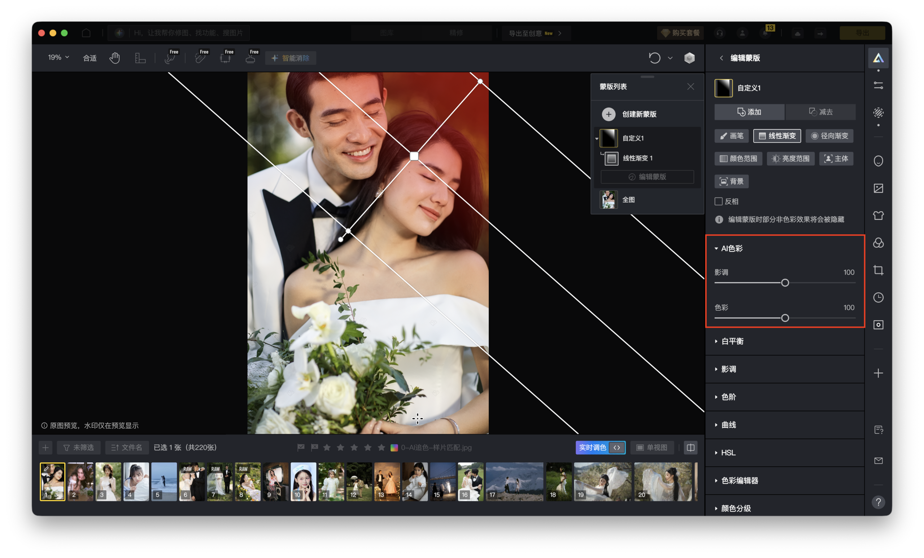
Task: Click the AI smart erase tool
Action: (x=291, y=58)
